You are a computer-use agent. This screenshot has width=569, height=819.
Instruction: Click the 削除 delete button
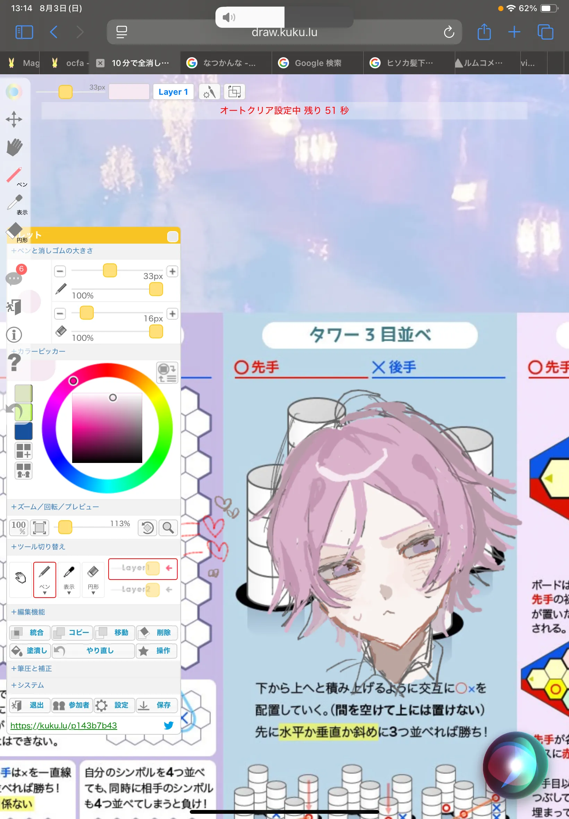click(x=156, y=633)
